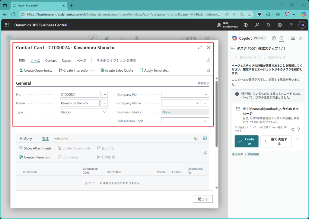Click Apply Template...
309x219 pixels.
(154, 70)
